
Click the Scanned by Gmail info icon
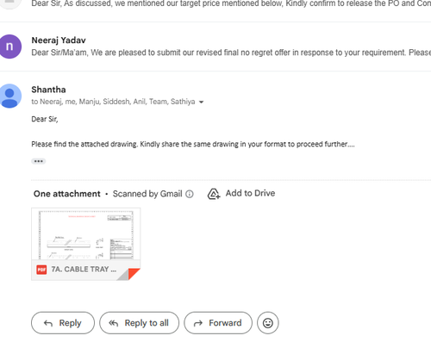pos(190,194)
